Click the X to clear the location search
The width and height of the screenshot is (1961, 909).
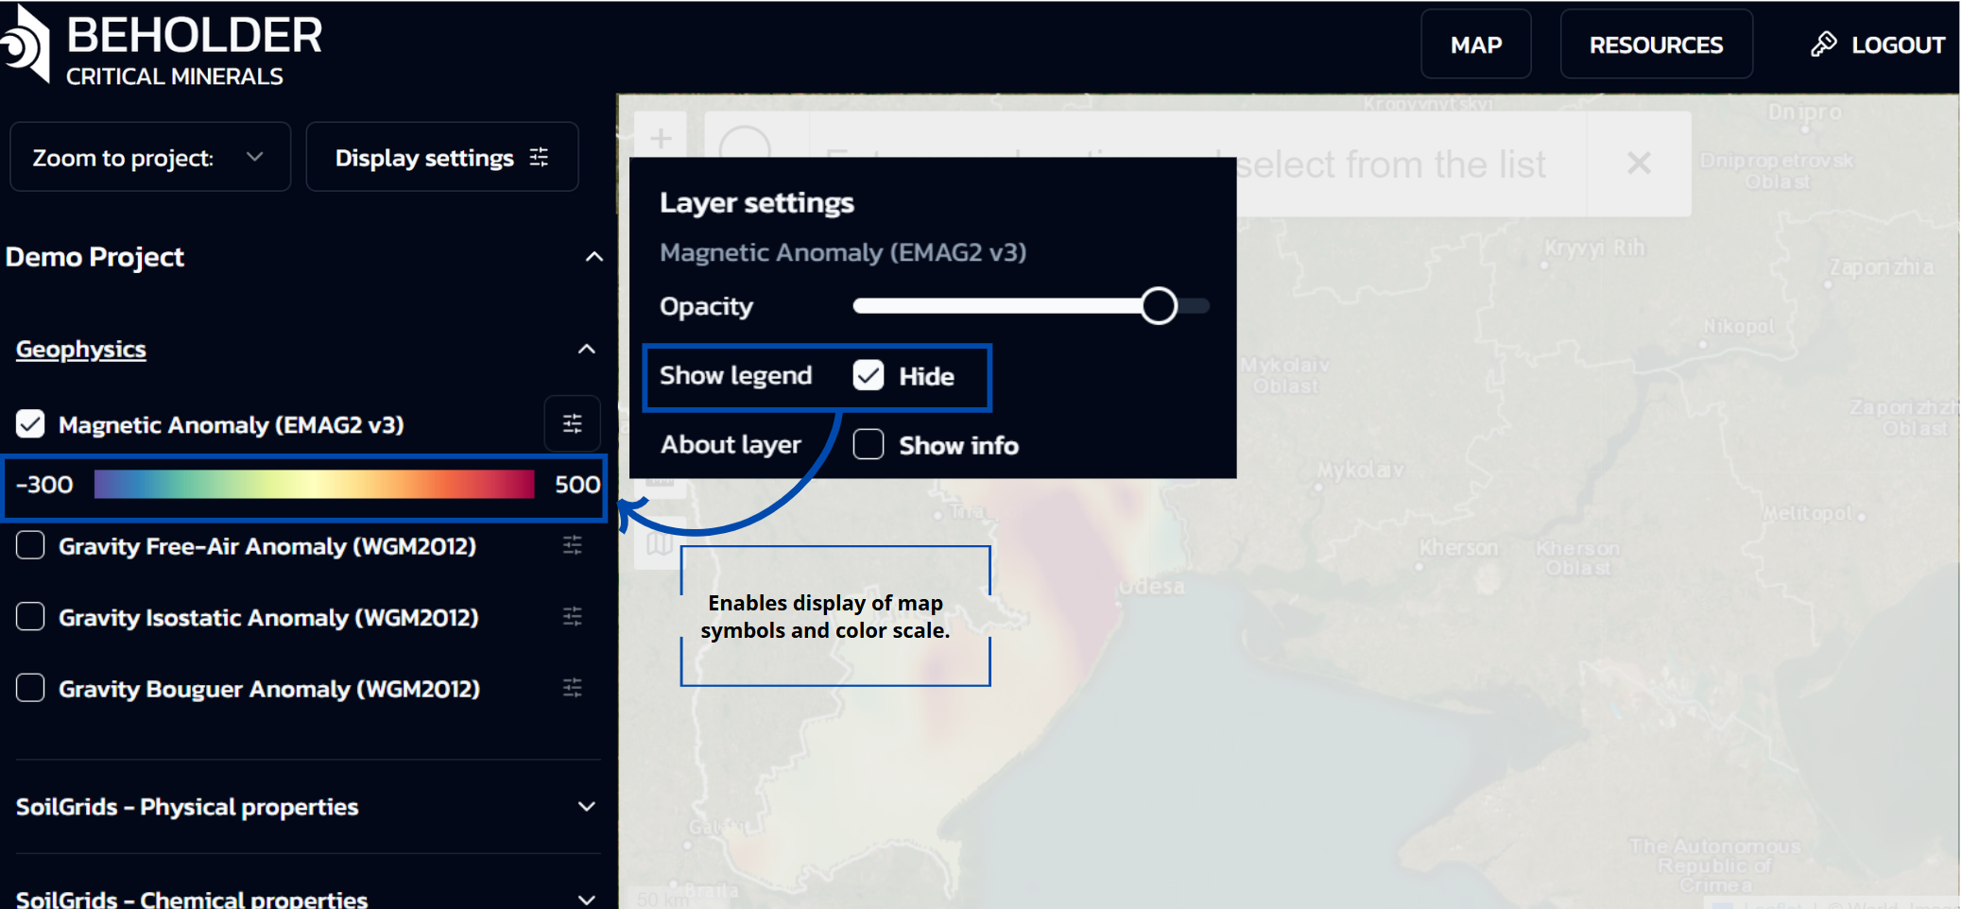(1638, 163)
